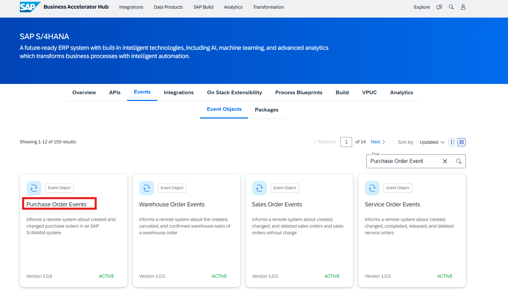Go to Next results page
The width and height of the screenshot is (508, 290).
pos(378,142)
